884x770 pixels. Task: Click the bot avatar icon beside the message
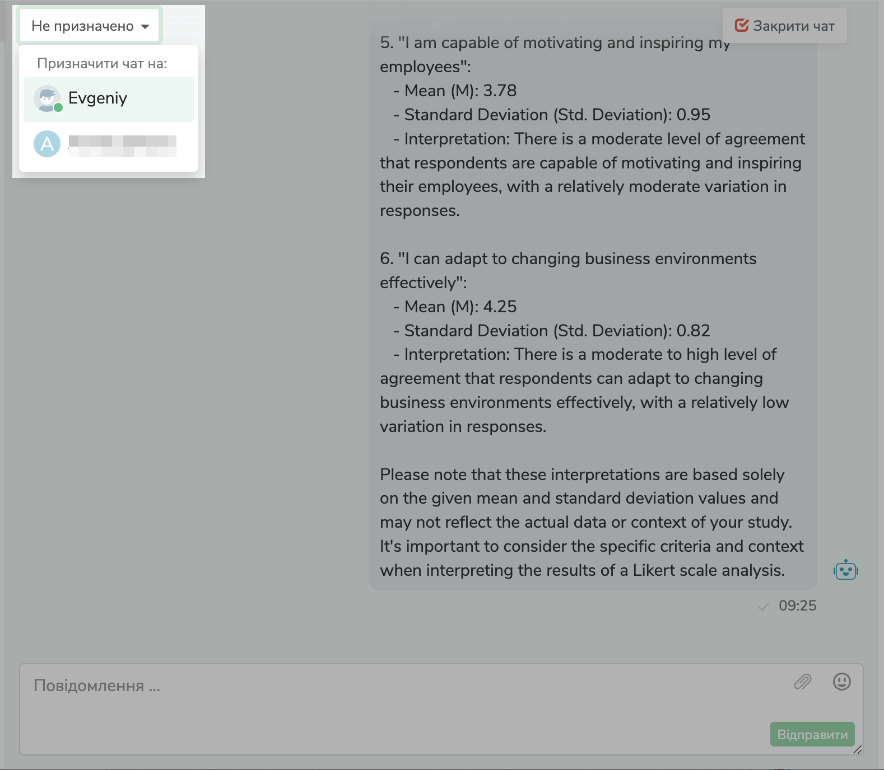click(x=845, y=570)
